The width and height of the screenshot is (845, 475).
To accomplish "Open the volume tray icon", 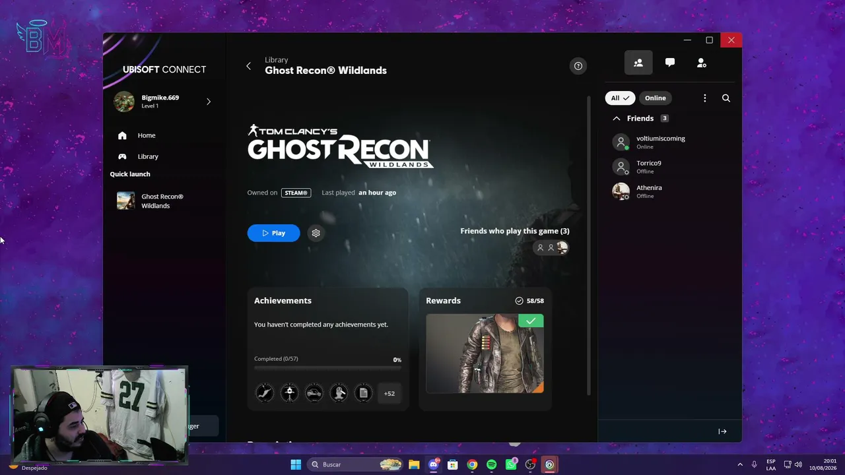I will coord(798,464).
